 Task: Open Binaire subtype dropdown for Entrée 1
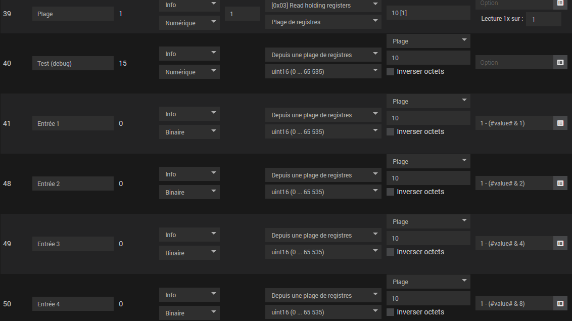coord(189,132)
